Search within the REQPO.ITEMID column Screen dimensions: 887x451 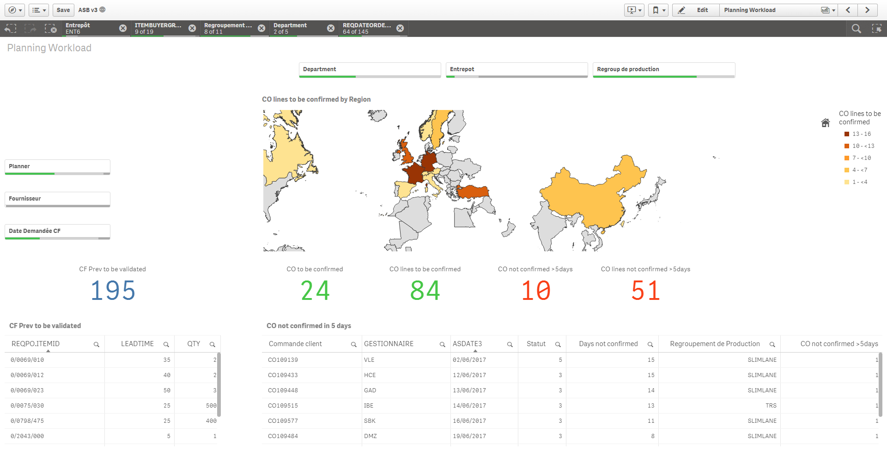tap(97, 344)
